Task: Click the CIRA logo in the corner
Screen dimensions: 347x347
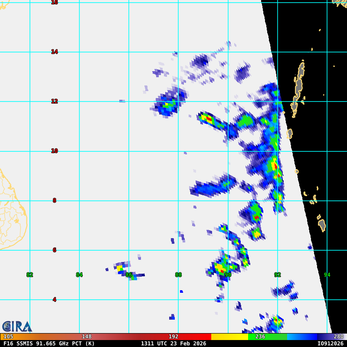Action: tap(17, 326)
